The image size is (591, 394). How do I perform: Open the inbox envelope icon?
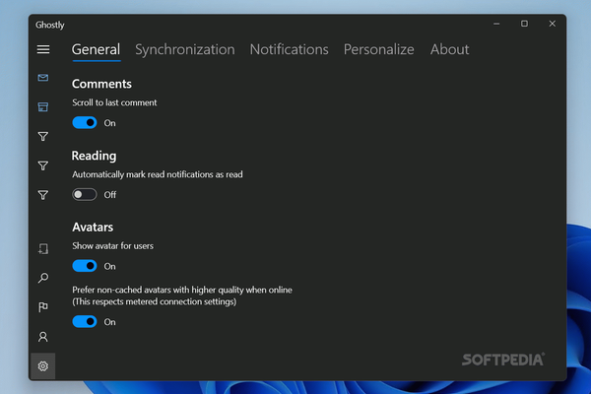(43, 78)
